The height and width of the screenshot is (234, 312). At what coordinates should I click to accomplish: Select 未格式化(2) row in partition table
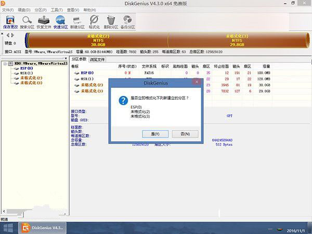(172, 85)
